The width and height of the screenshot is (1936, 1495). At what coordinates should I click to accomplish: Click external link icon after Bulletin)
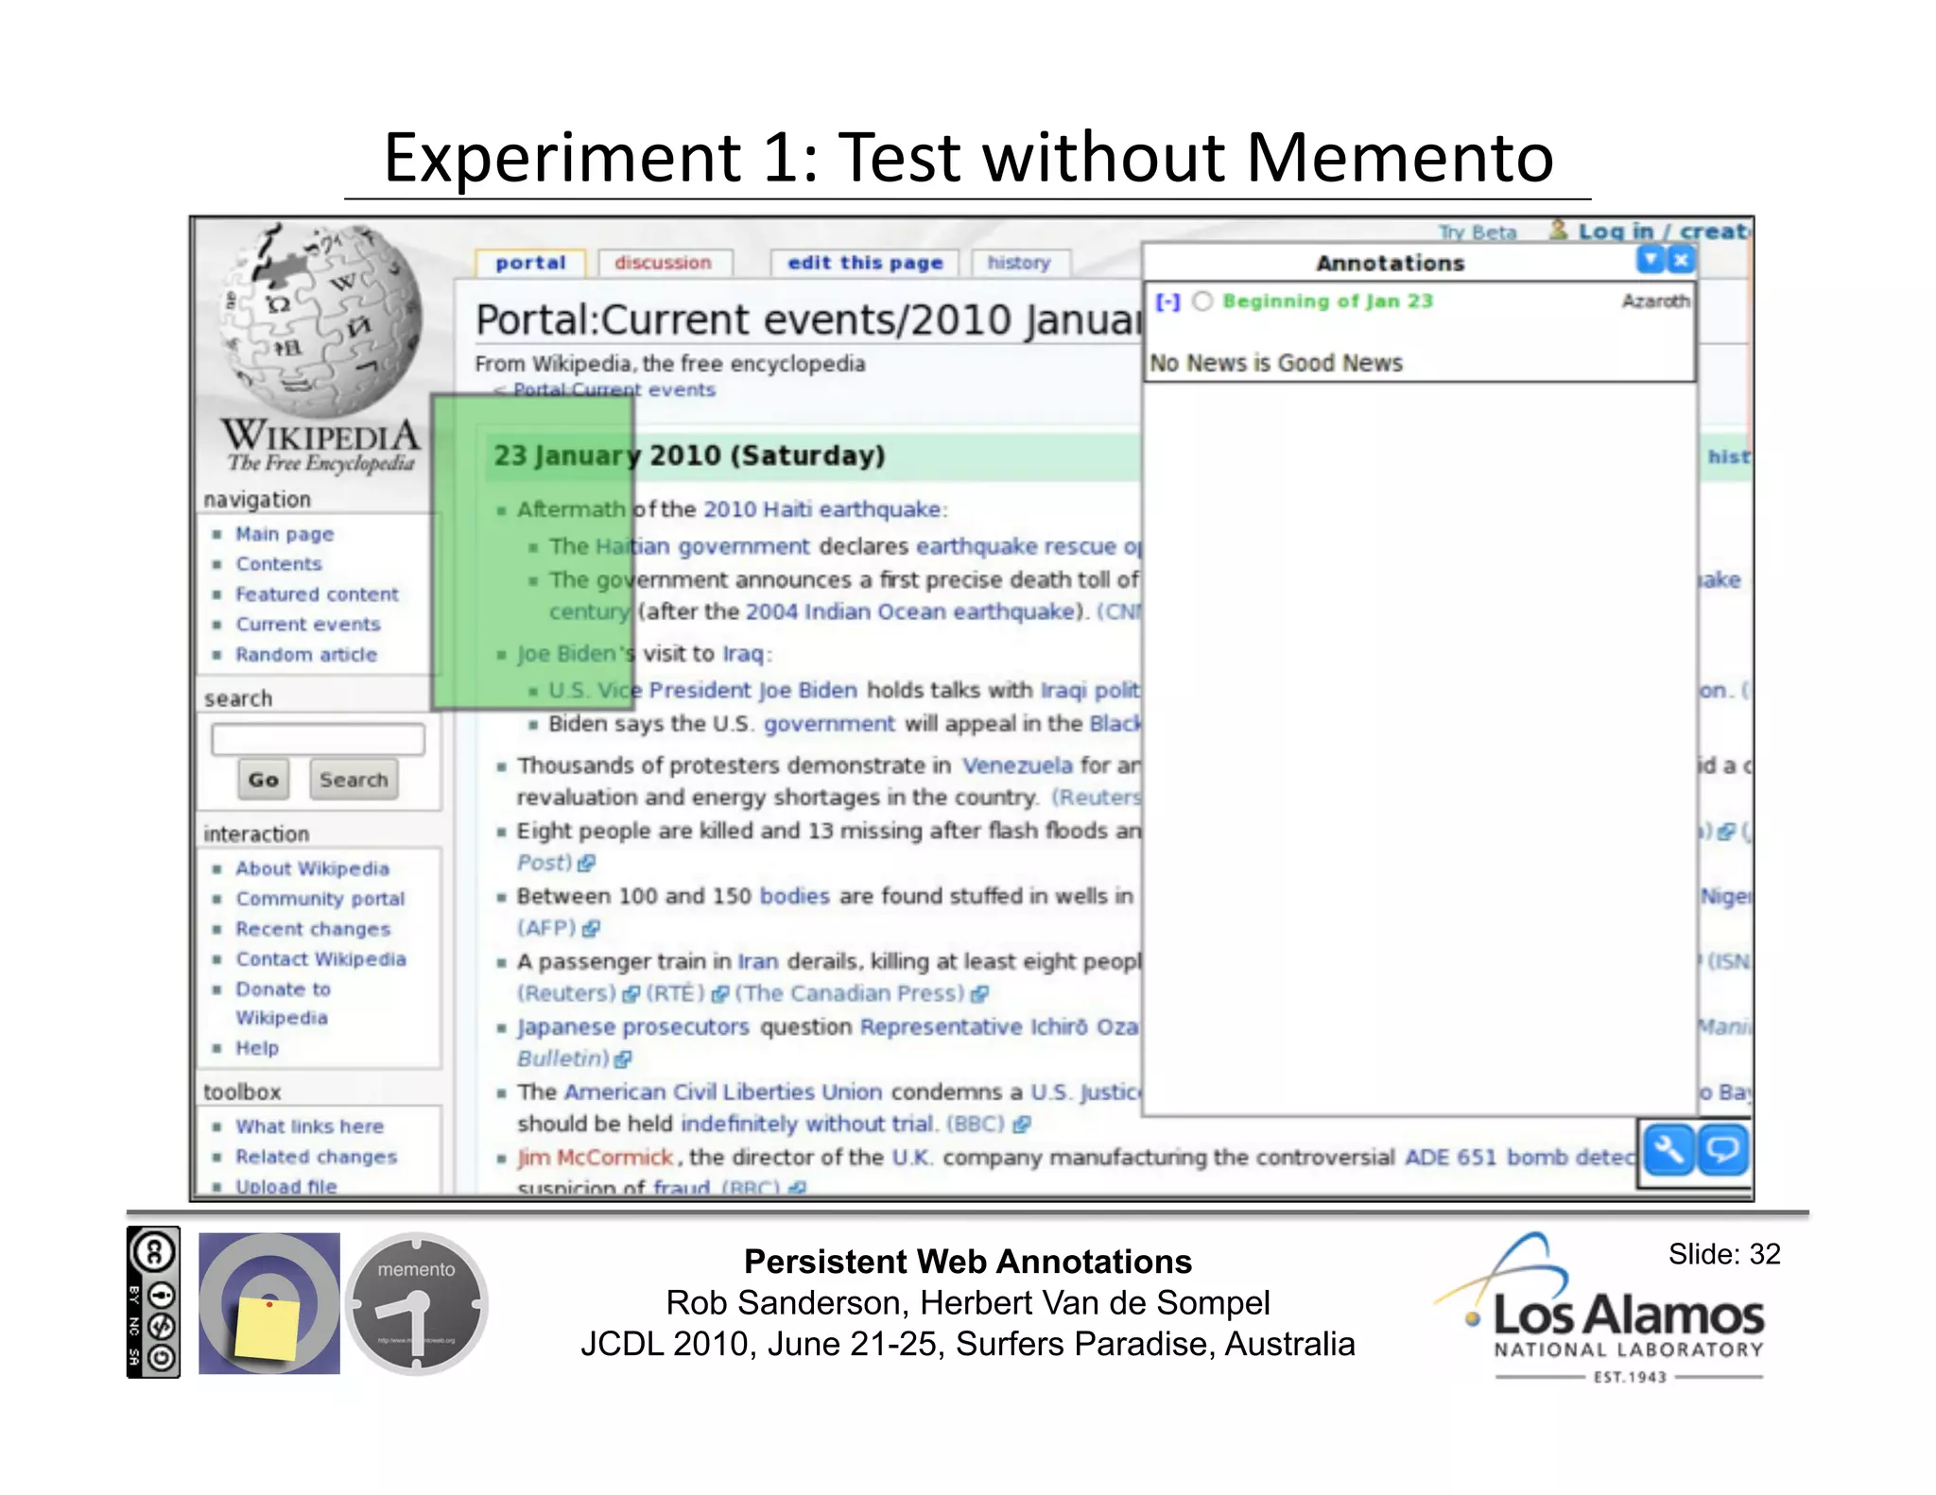point(622,1058)
